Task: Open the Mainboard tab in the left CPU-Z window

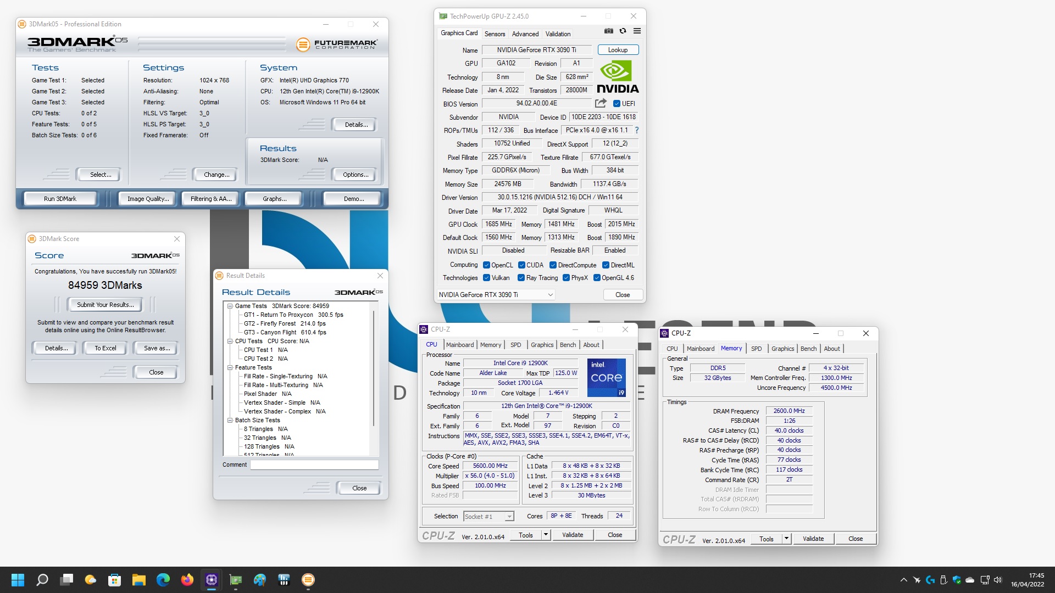Action: click(x=460, y=345)
